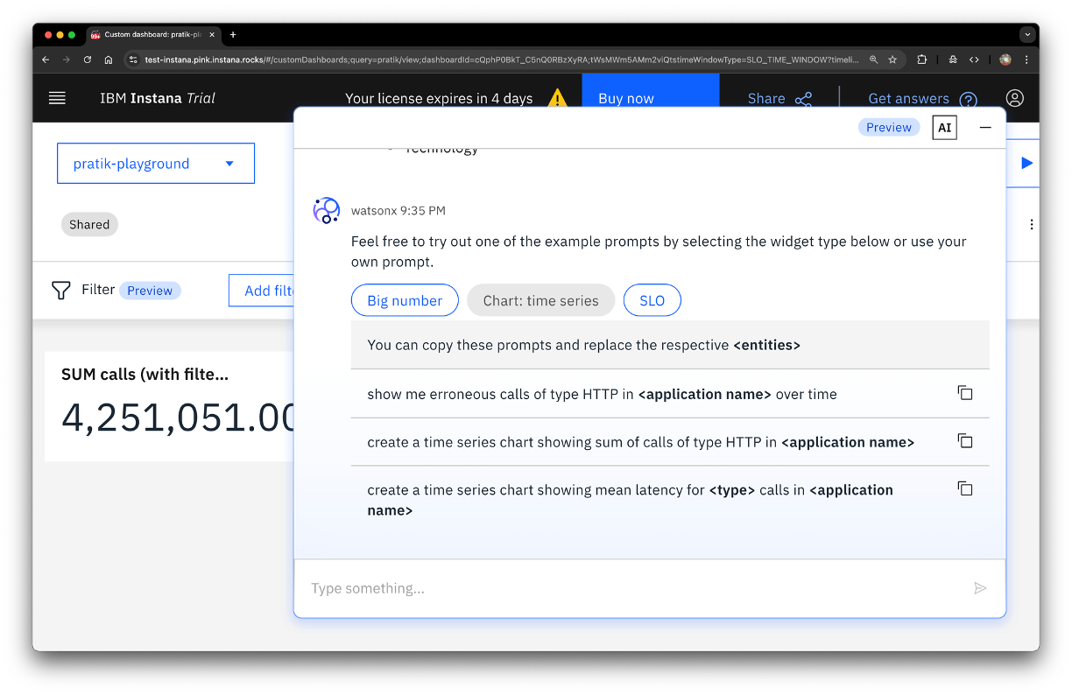The height and width of the screenshot is (695, 1072).
Task: Click the Type something chat input
Action: point(635,588)
